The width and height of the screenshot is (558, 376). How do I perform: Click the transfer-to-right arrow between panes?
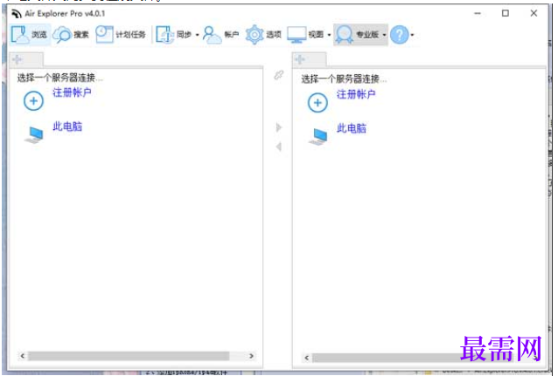(279, 127)
